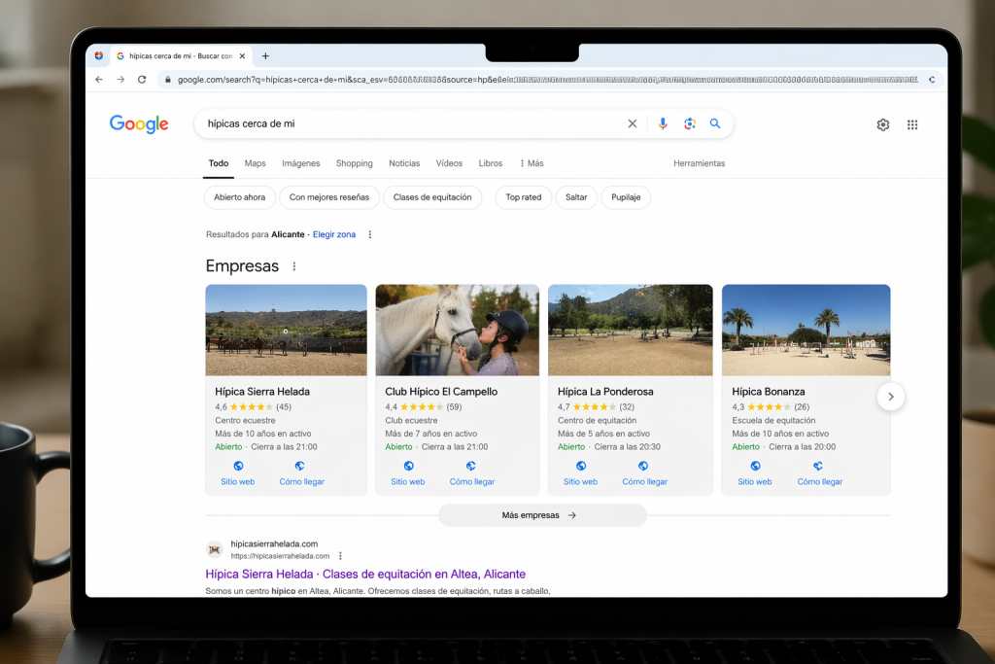Open the settings gear icon

tap(882, 124)
